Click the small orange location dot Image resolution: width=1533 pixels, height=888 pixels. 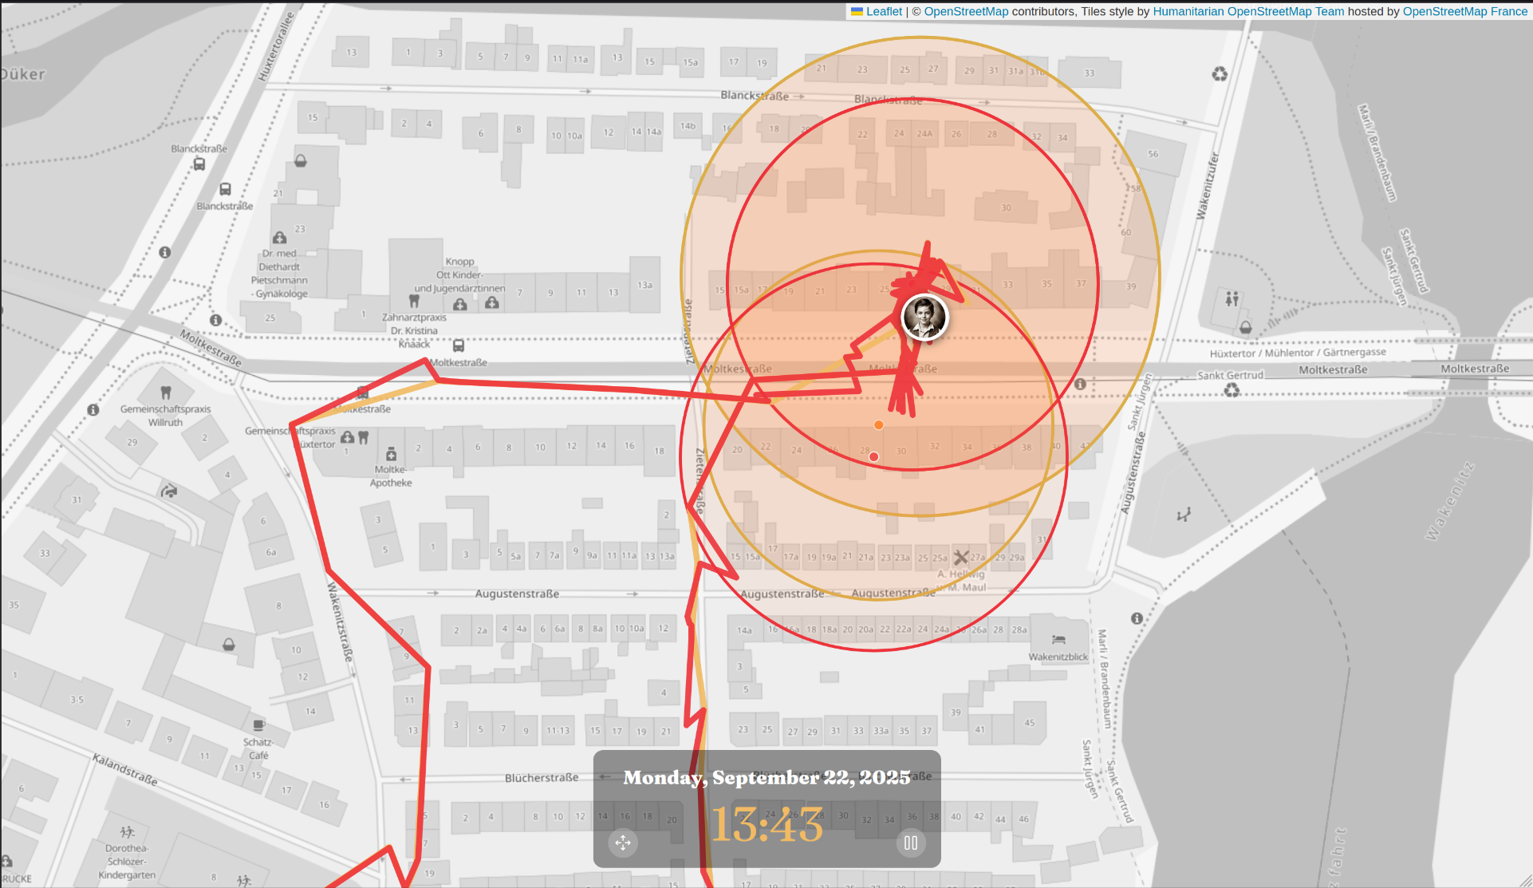click(878, 425)
